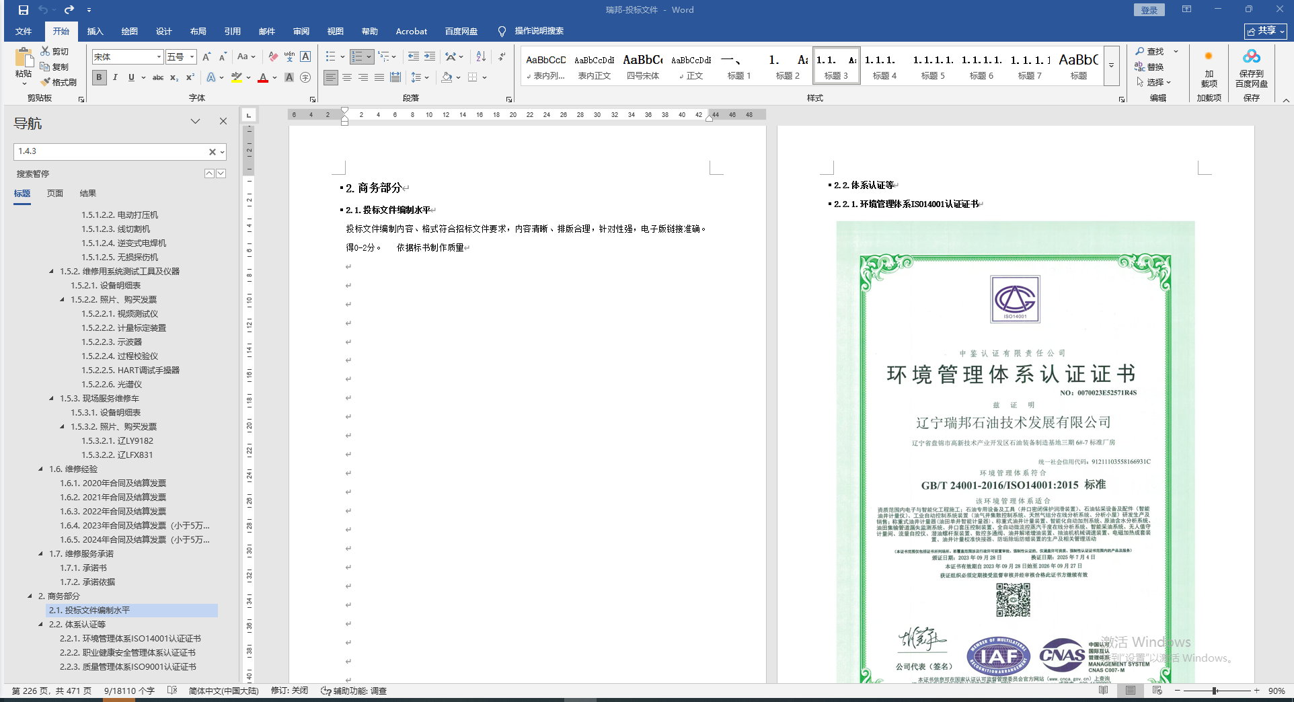Image resolution: width=1294 pixels, height=702 pixels.
Task: Apply red font color swatch
Action: tap(263, 77)
